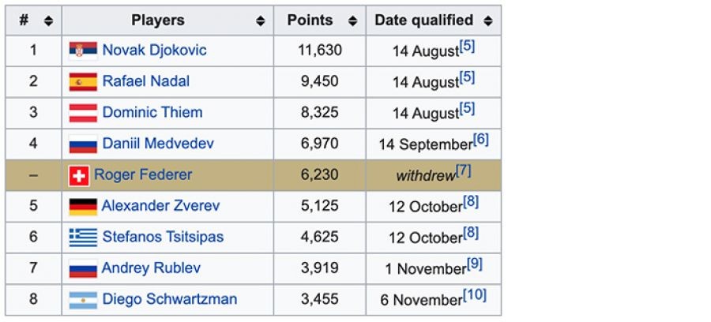Click the Greek flag beside Stefanos Tsitsipas
This screenshot has height=322, width=711.
click(x=83, y=238)
